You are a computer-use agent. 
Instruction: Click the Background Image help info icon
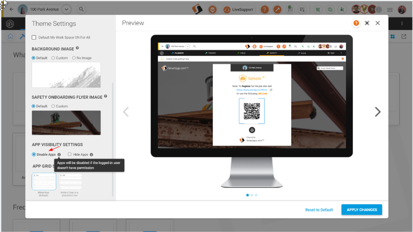(x=77, y=48)
